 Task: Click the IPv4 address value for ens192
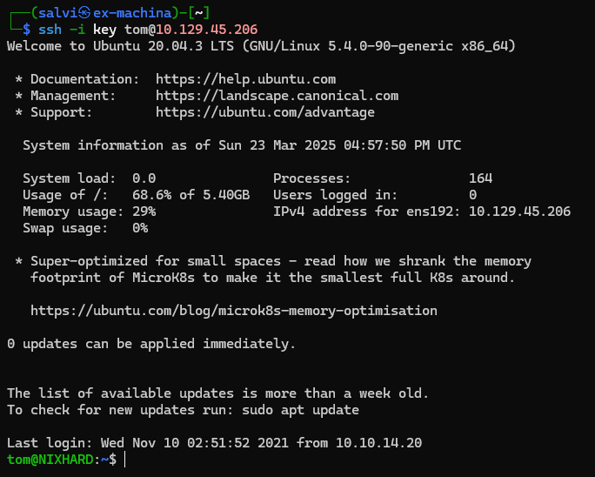pos(519,212)
